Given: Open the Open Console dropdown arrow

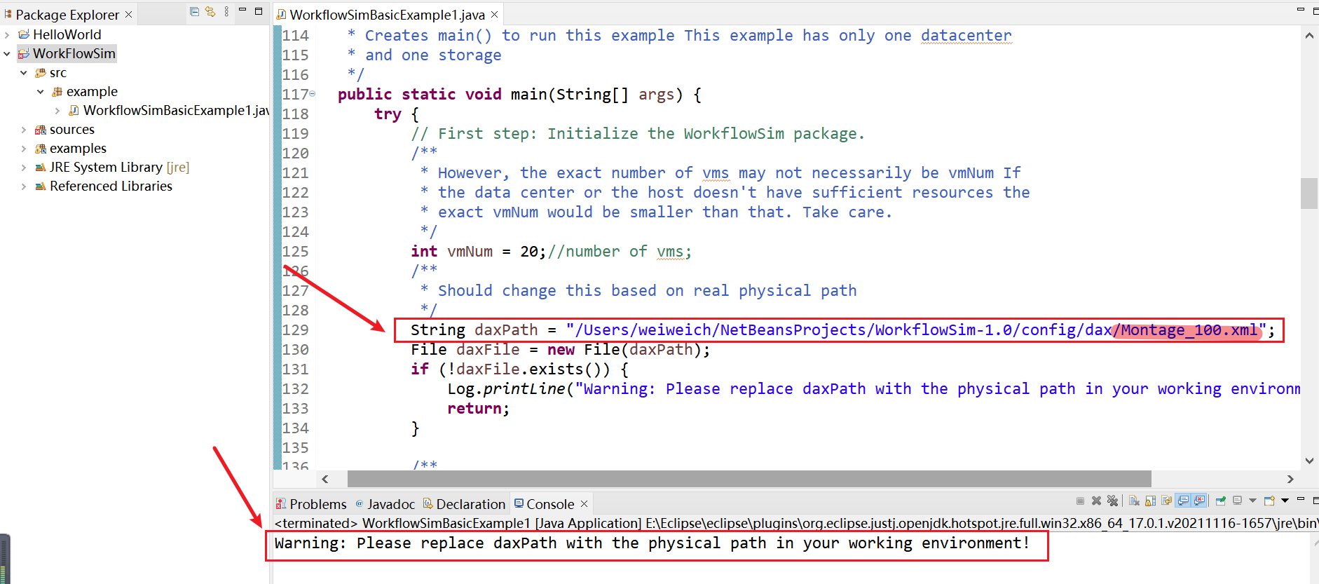Looking at the screenshot, I should tap(1285, 501).
